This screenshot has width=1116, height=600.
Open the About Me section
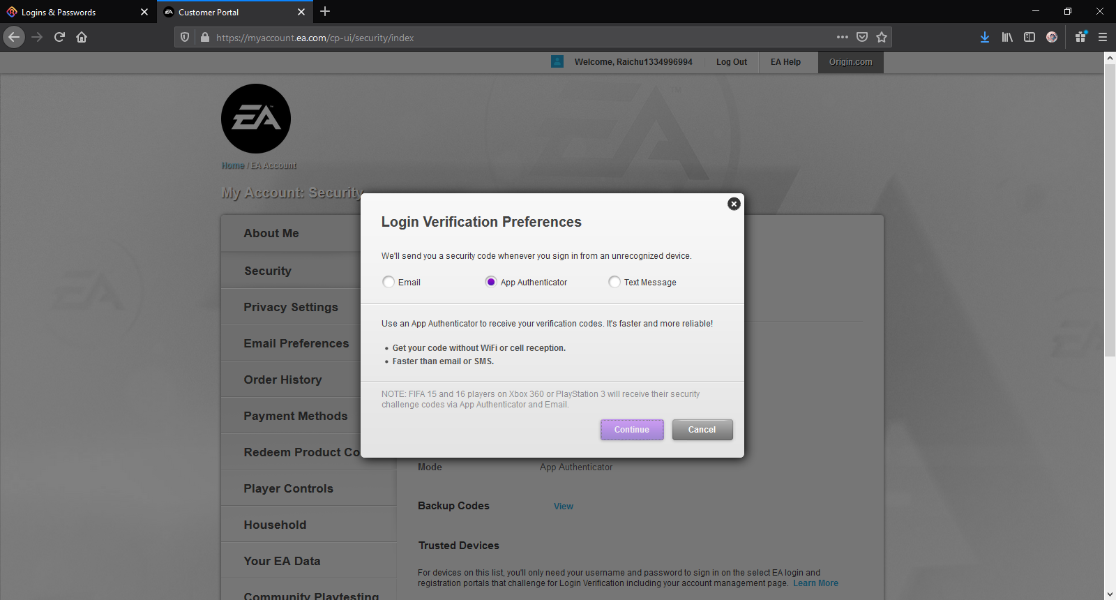coord(308,233)
